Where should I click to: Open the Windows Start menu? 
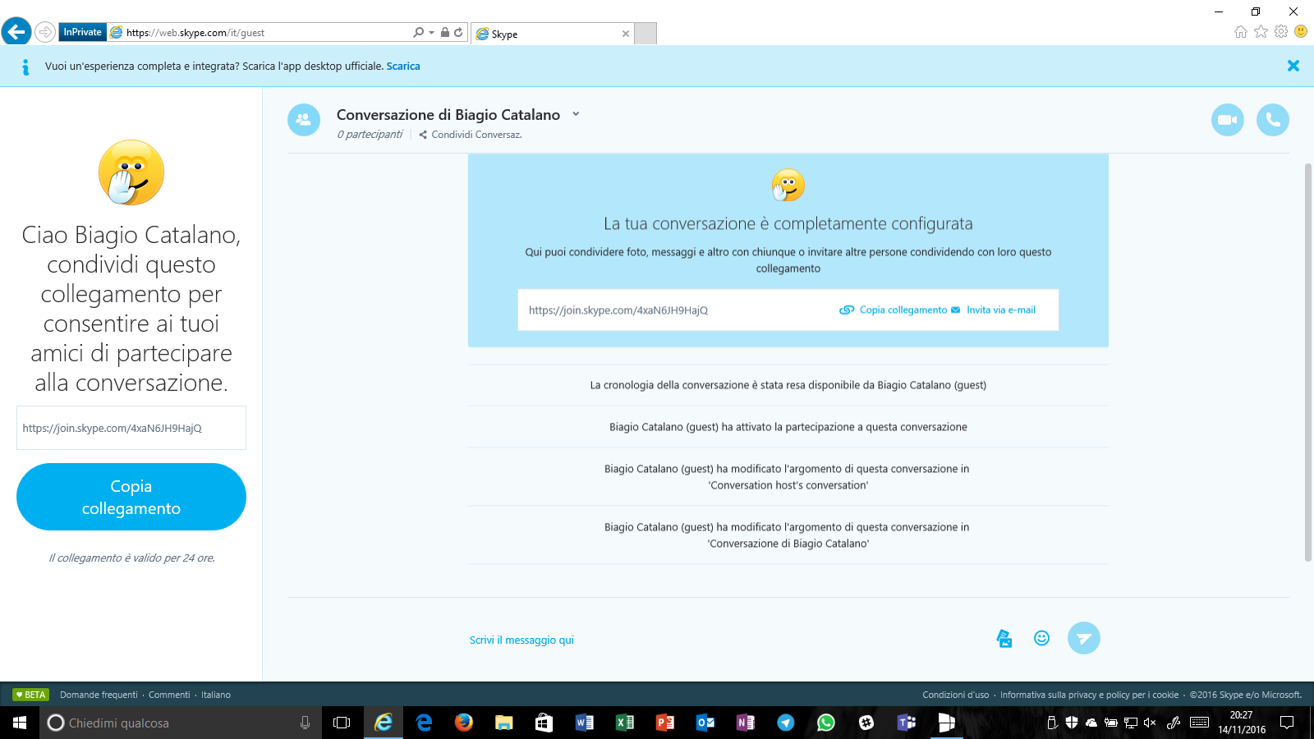[20, 723]
